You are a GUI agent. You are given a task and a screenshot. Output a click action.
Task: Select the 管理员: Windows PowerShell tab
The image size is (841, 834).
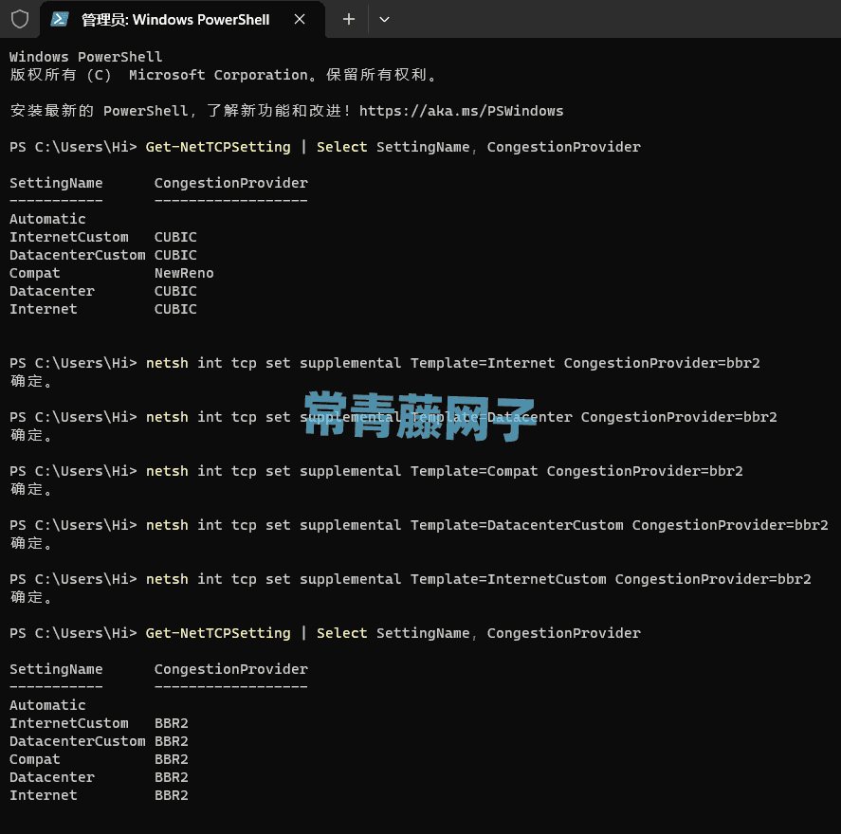point(182,20)
